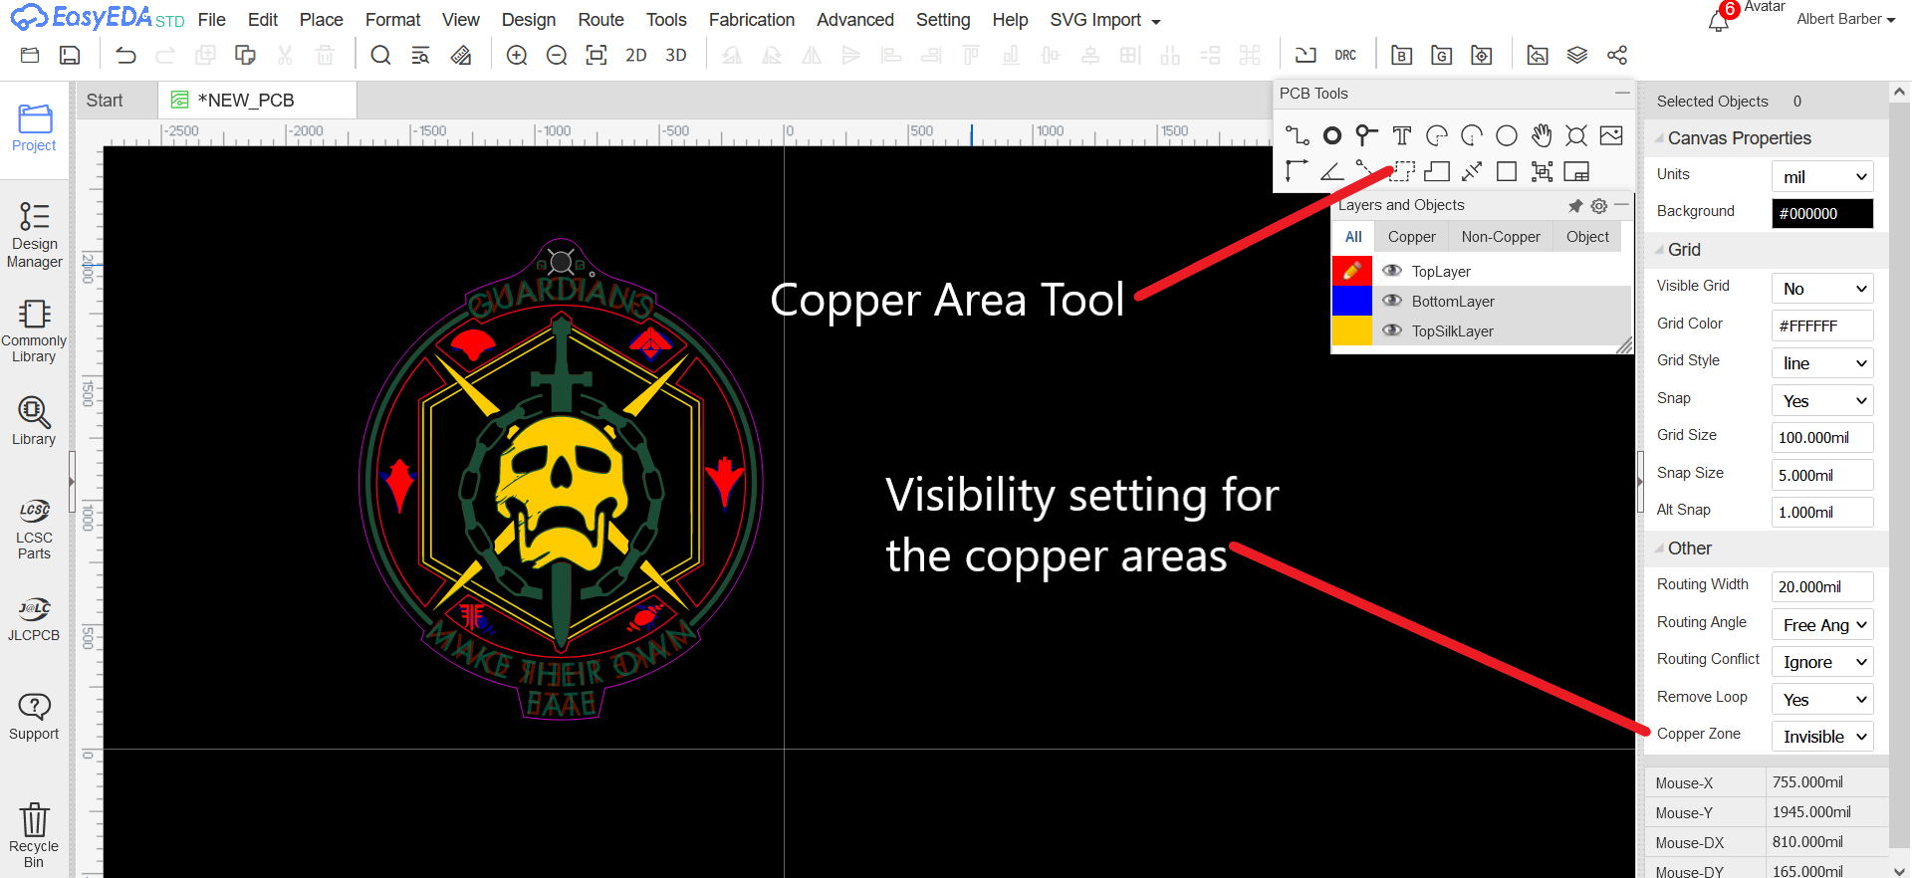Open the Snap dropdown
This screenshot has height=878, width=1912.
[x=1822, y=401]
